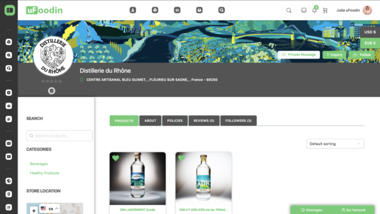Unfavorite the GIN LANCEMENT Cuvée heart
Viewport: 380px width, 214px height.
[116, 158]
